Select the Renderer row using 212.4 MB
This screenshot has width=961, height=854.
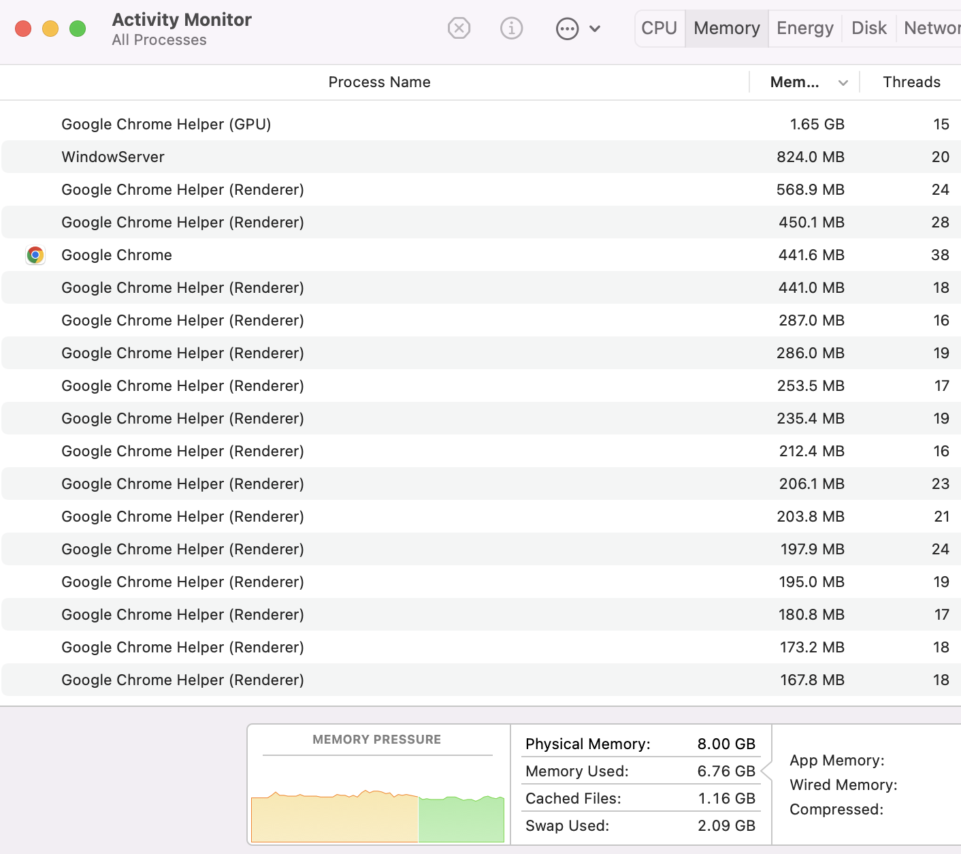tap(481, 451)
